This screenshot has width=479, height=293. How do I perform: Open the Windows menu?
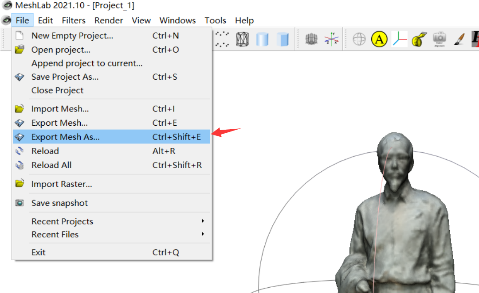pos(177,20)
